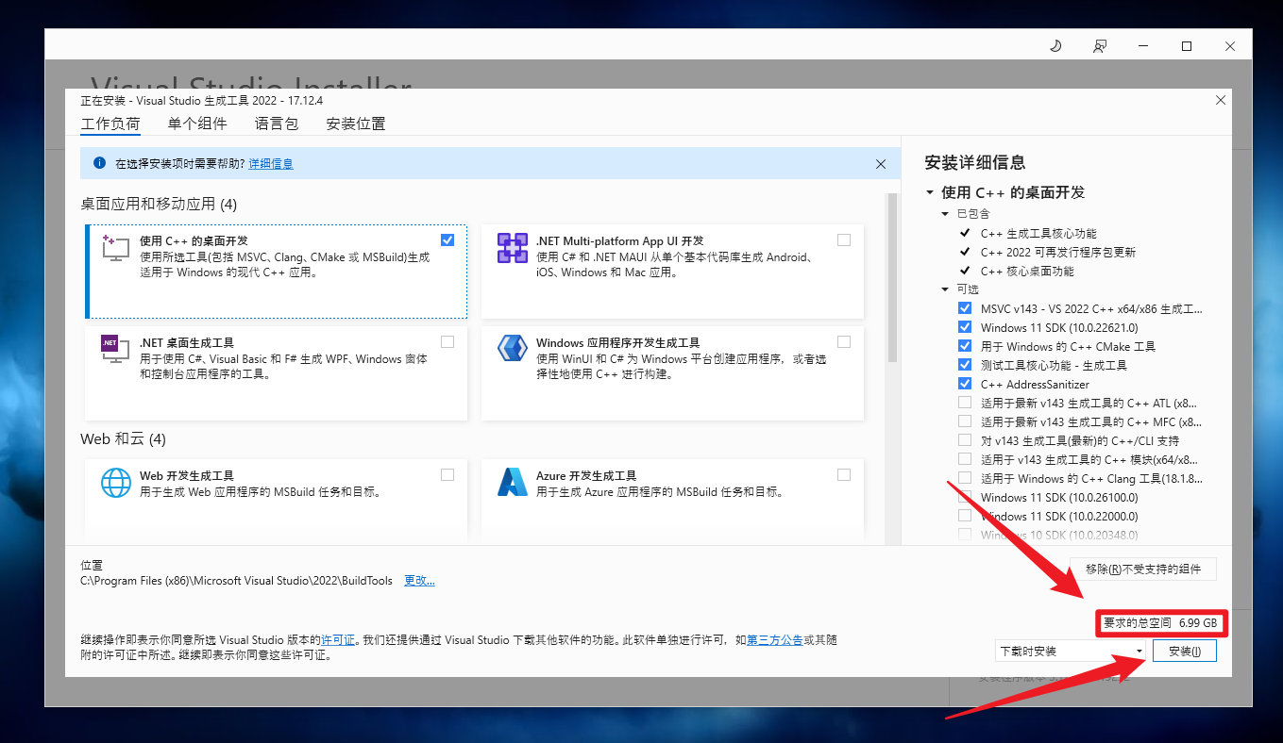Check the '.NET 桌面生成工具' workload checkbox

click(x=447, y=342)
